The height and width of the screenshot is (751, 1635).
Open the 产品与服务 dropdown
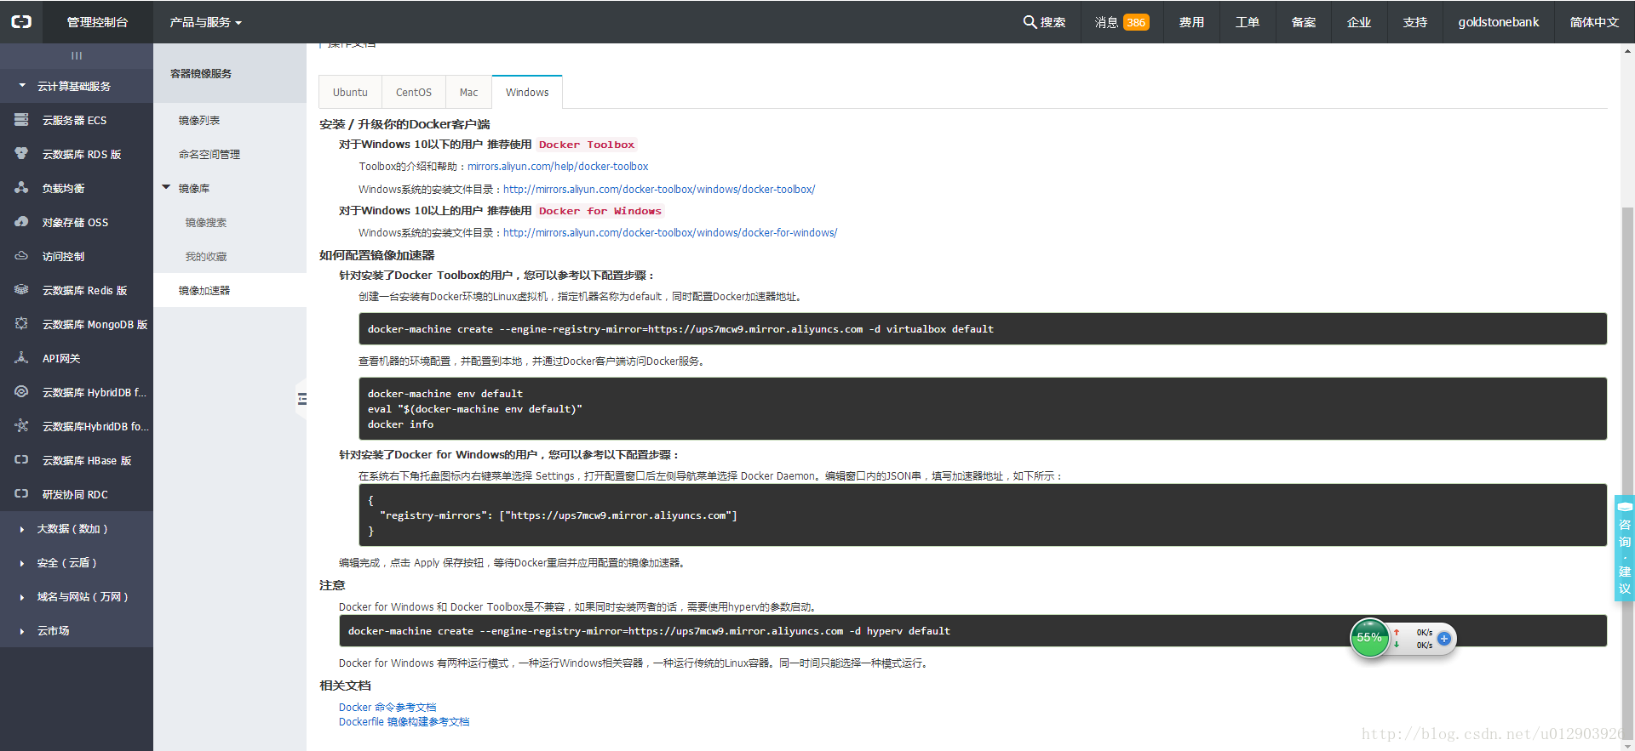click(x=205, y=22)
